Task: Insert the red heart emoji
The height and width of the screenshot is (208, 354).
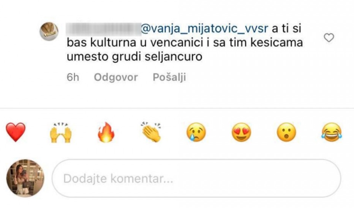Action: click(x=16, y=132)
